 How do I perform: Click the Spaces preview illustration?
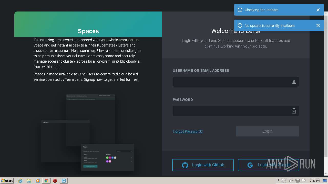point(88,132)
